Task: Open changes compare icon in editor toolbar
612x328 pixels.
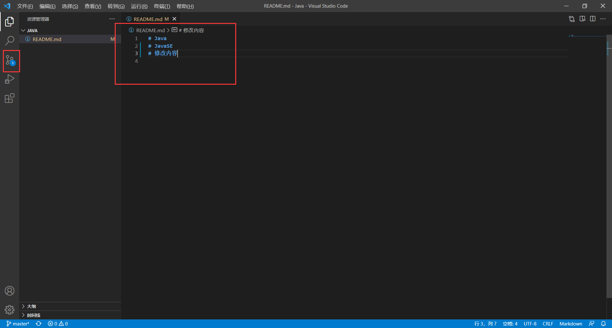Action: tap(572, 19)
